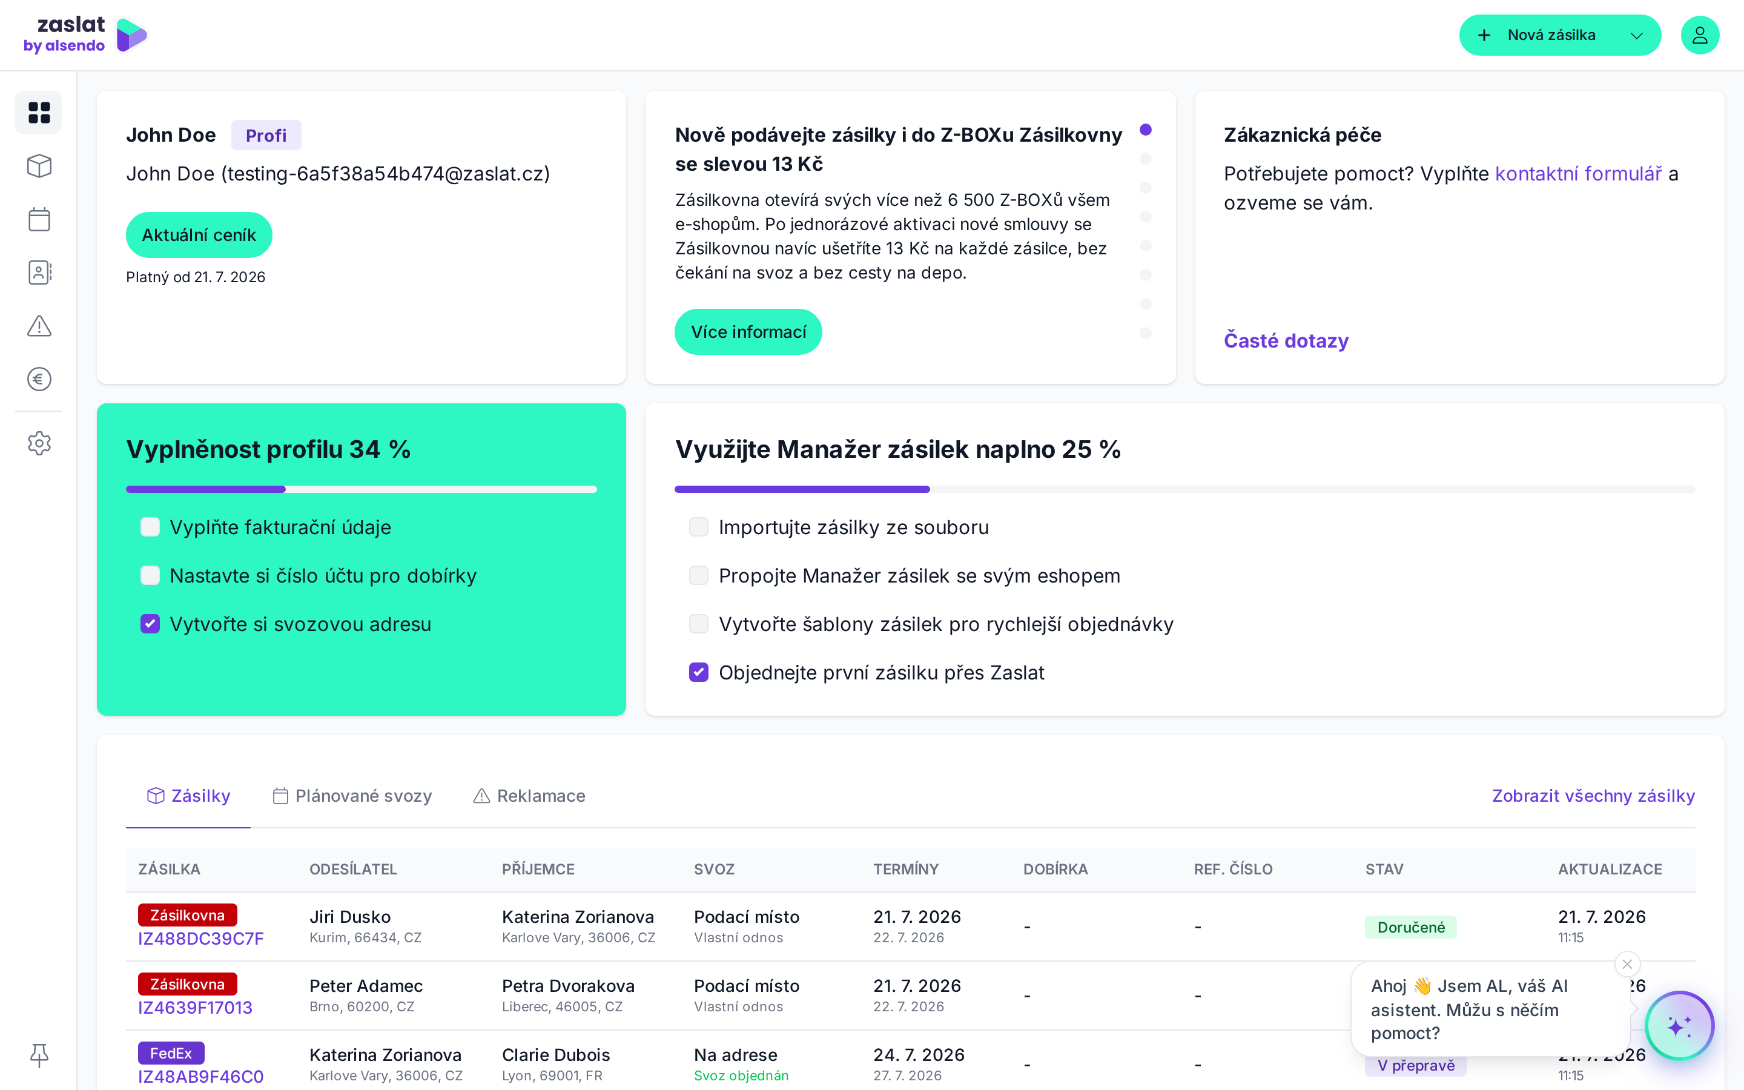
Task: Click the Více informací button
Action: [x=748, y=332]
